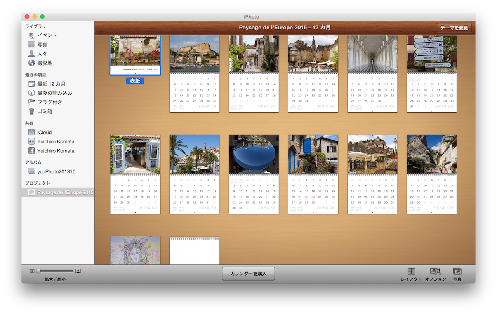Viewport: 497px width, 314px height.
Task: Open the Options (オプション) panel
Action: 435,274
